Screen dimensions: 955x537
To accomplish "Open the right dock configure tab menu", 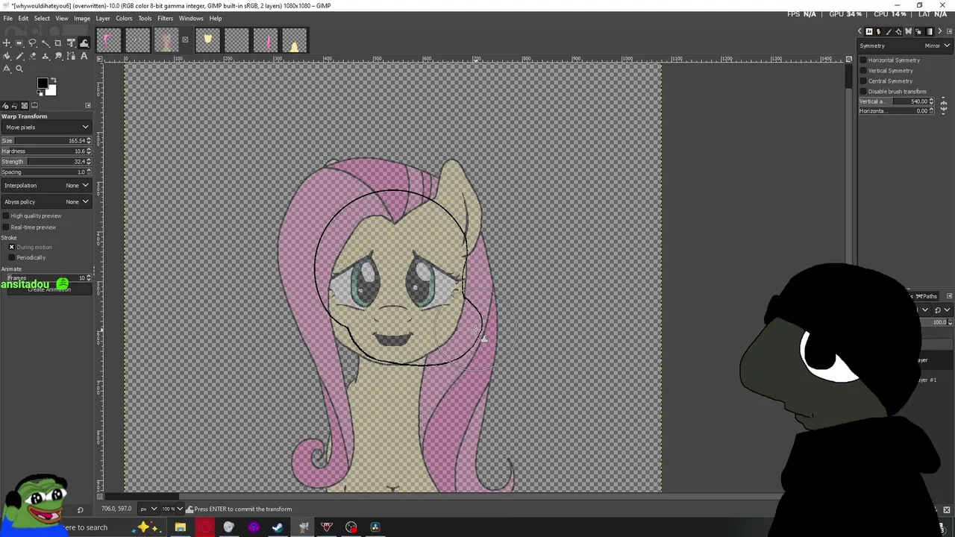I will [949, 31].
